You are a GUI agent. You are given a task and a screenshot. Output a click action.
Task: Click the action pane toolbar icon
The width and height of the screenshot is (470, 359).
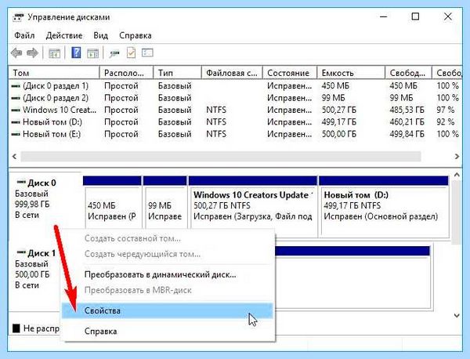pyautogui.click(x=92, y=53)
